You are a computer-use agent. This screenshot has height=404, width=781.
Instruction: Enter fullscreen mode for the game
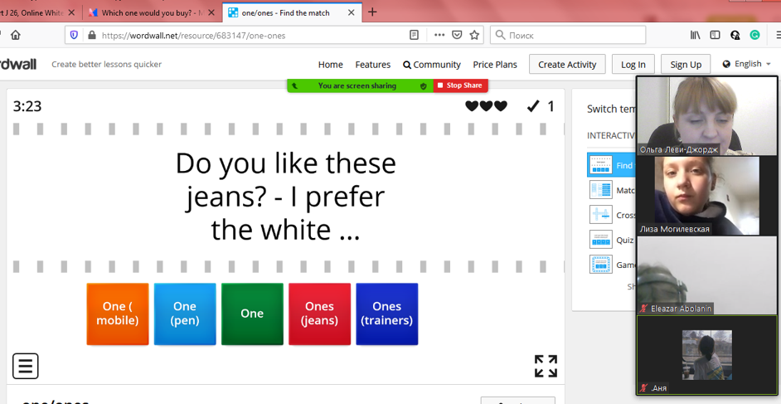tap(546, 366)
